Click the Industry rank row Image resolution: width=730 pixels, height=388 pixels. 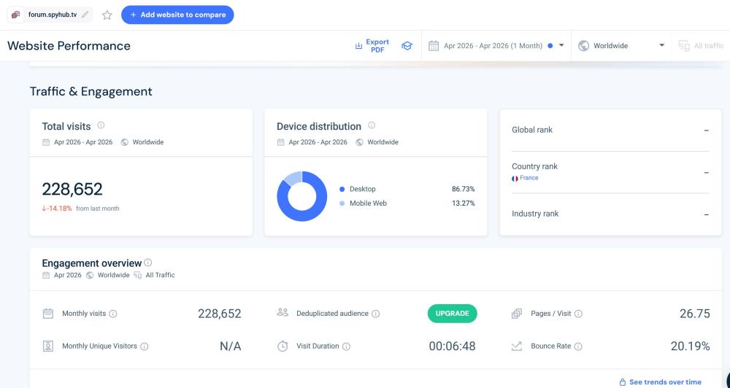[610, 214]
